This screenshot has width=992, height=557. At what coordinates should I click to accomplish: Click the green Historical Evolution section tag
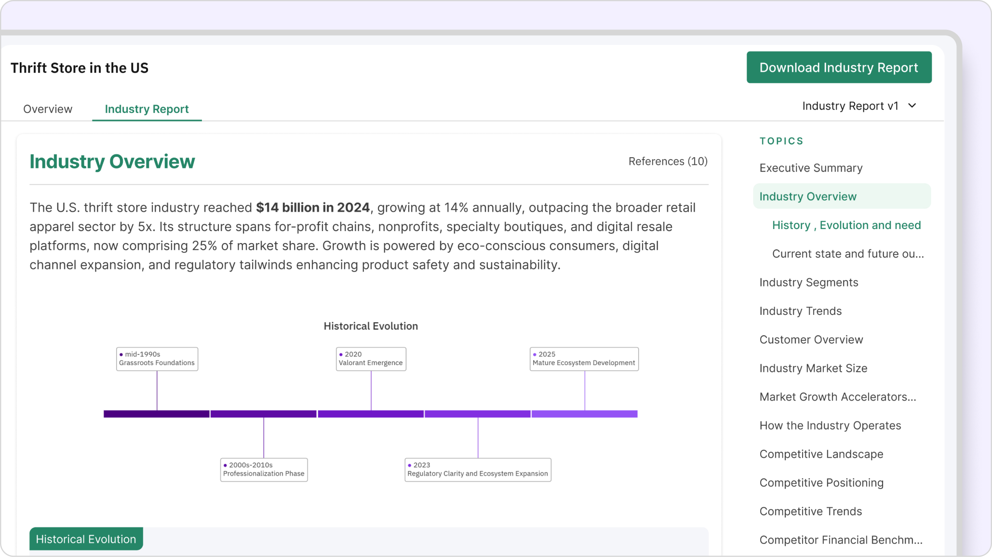(86, 539)
